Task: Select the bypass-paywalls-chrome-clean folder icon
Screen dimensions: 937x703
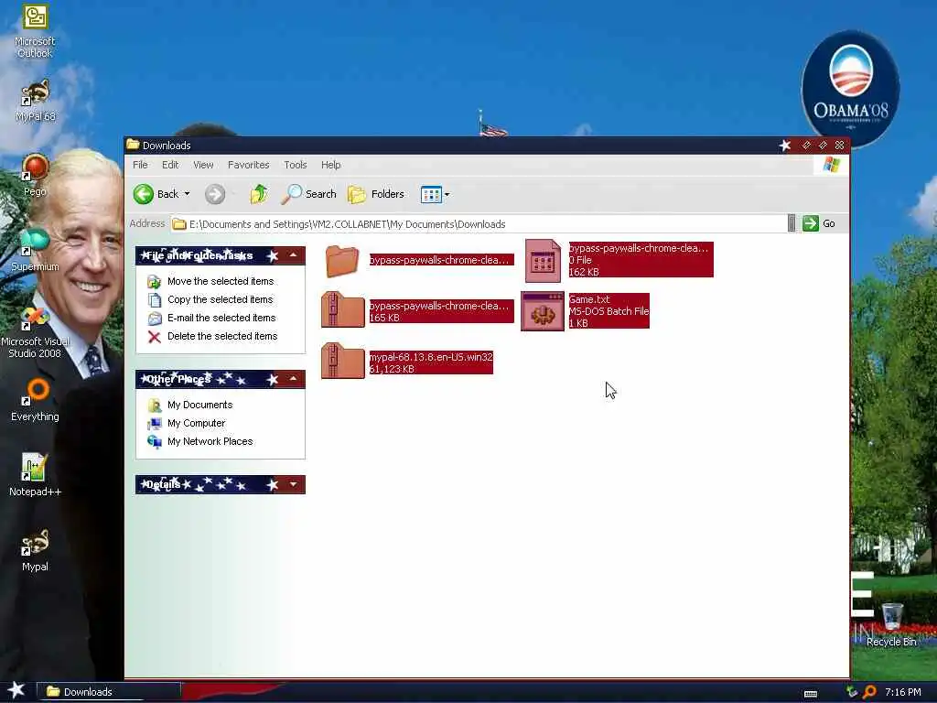Action: (342, 261)
